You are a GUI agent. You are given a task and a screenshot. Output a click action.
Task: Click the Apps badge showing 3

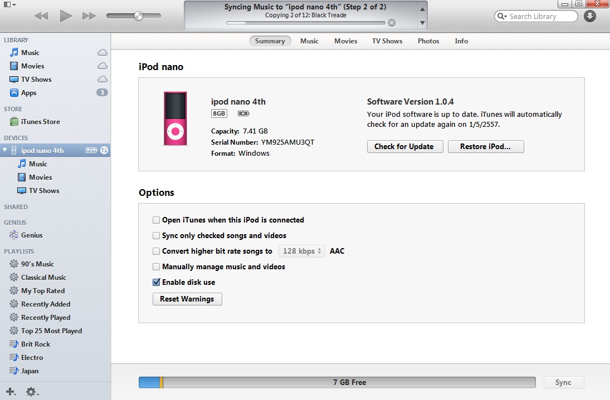click(102, 92)
